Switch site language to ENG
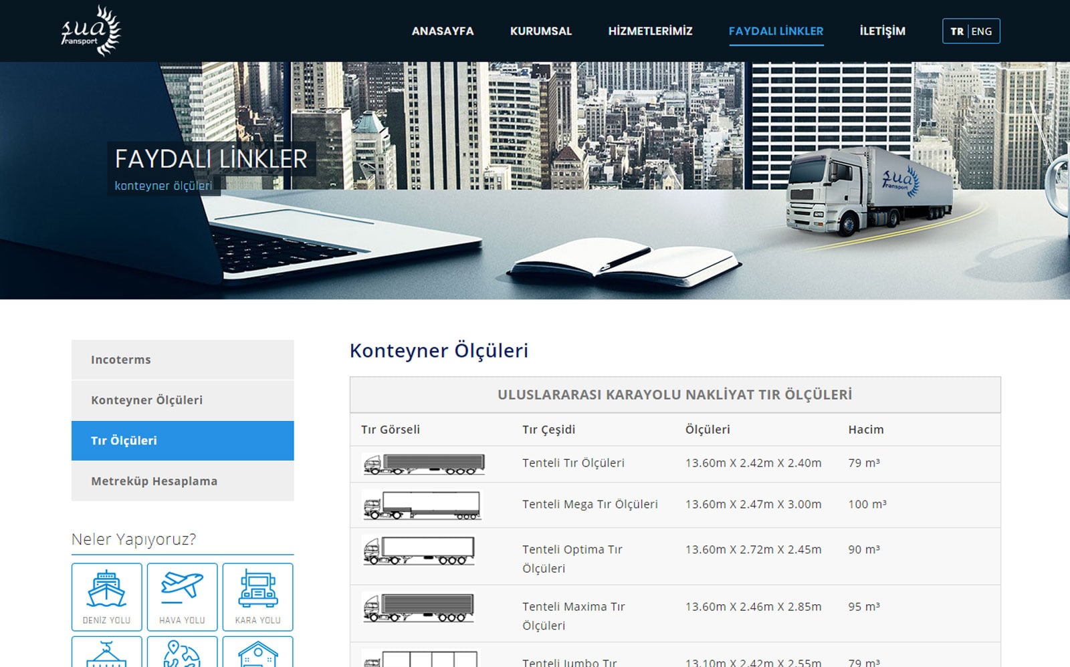The image size is (1070, 667). (982, 30)
